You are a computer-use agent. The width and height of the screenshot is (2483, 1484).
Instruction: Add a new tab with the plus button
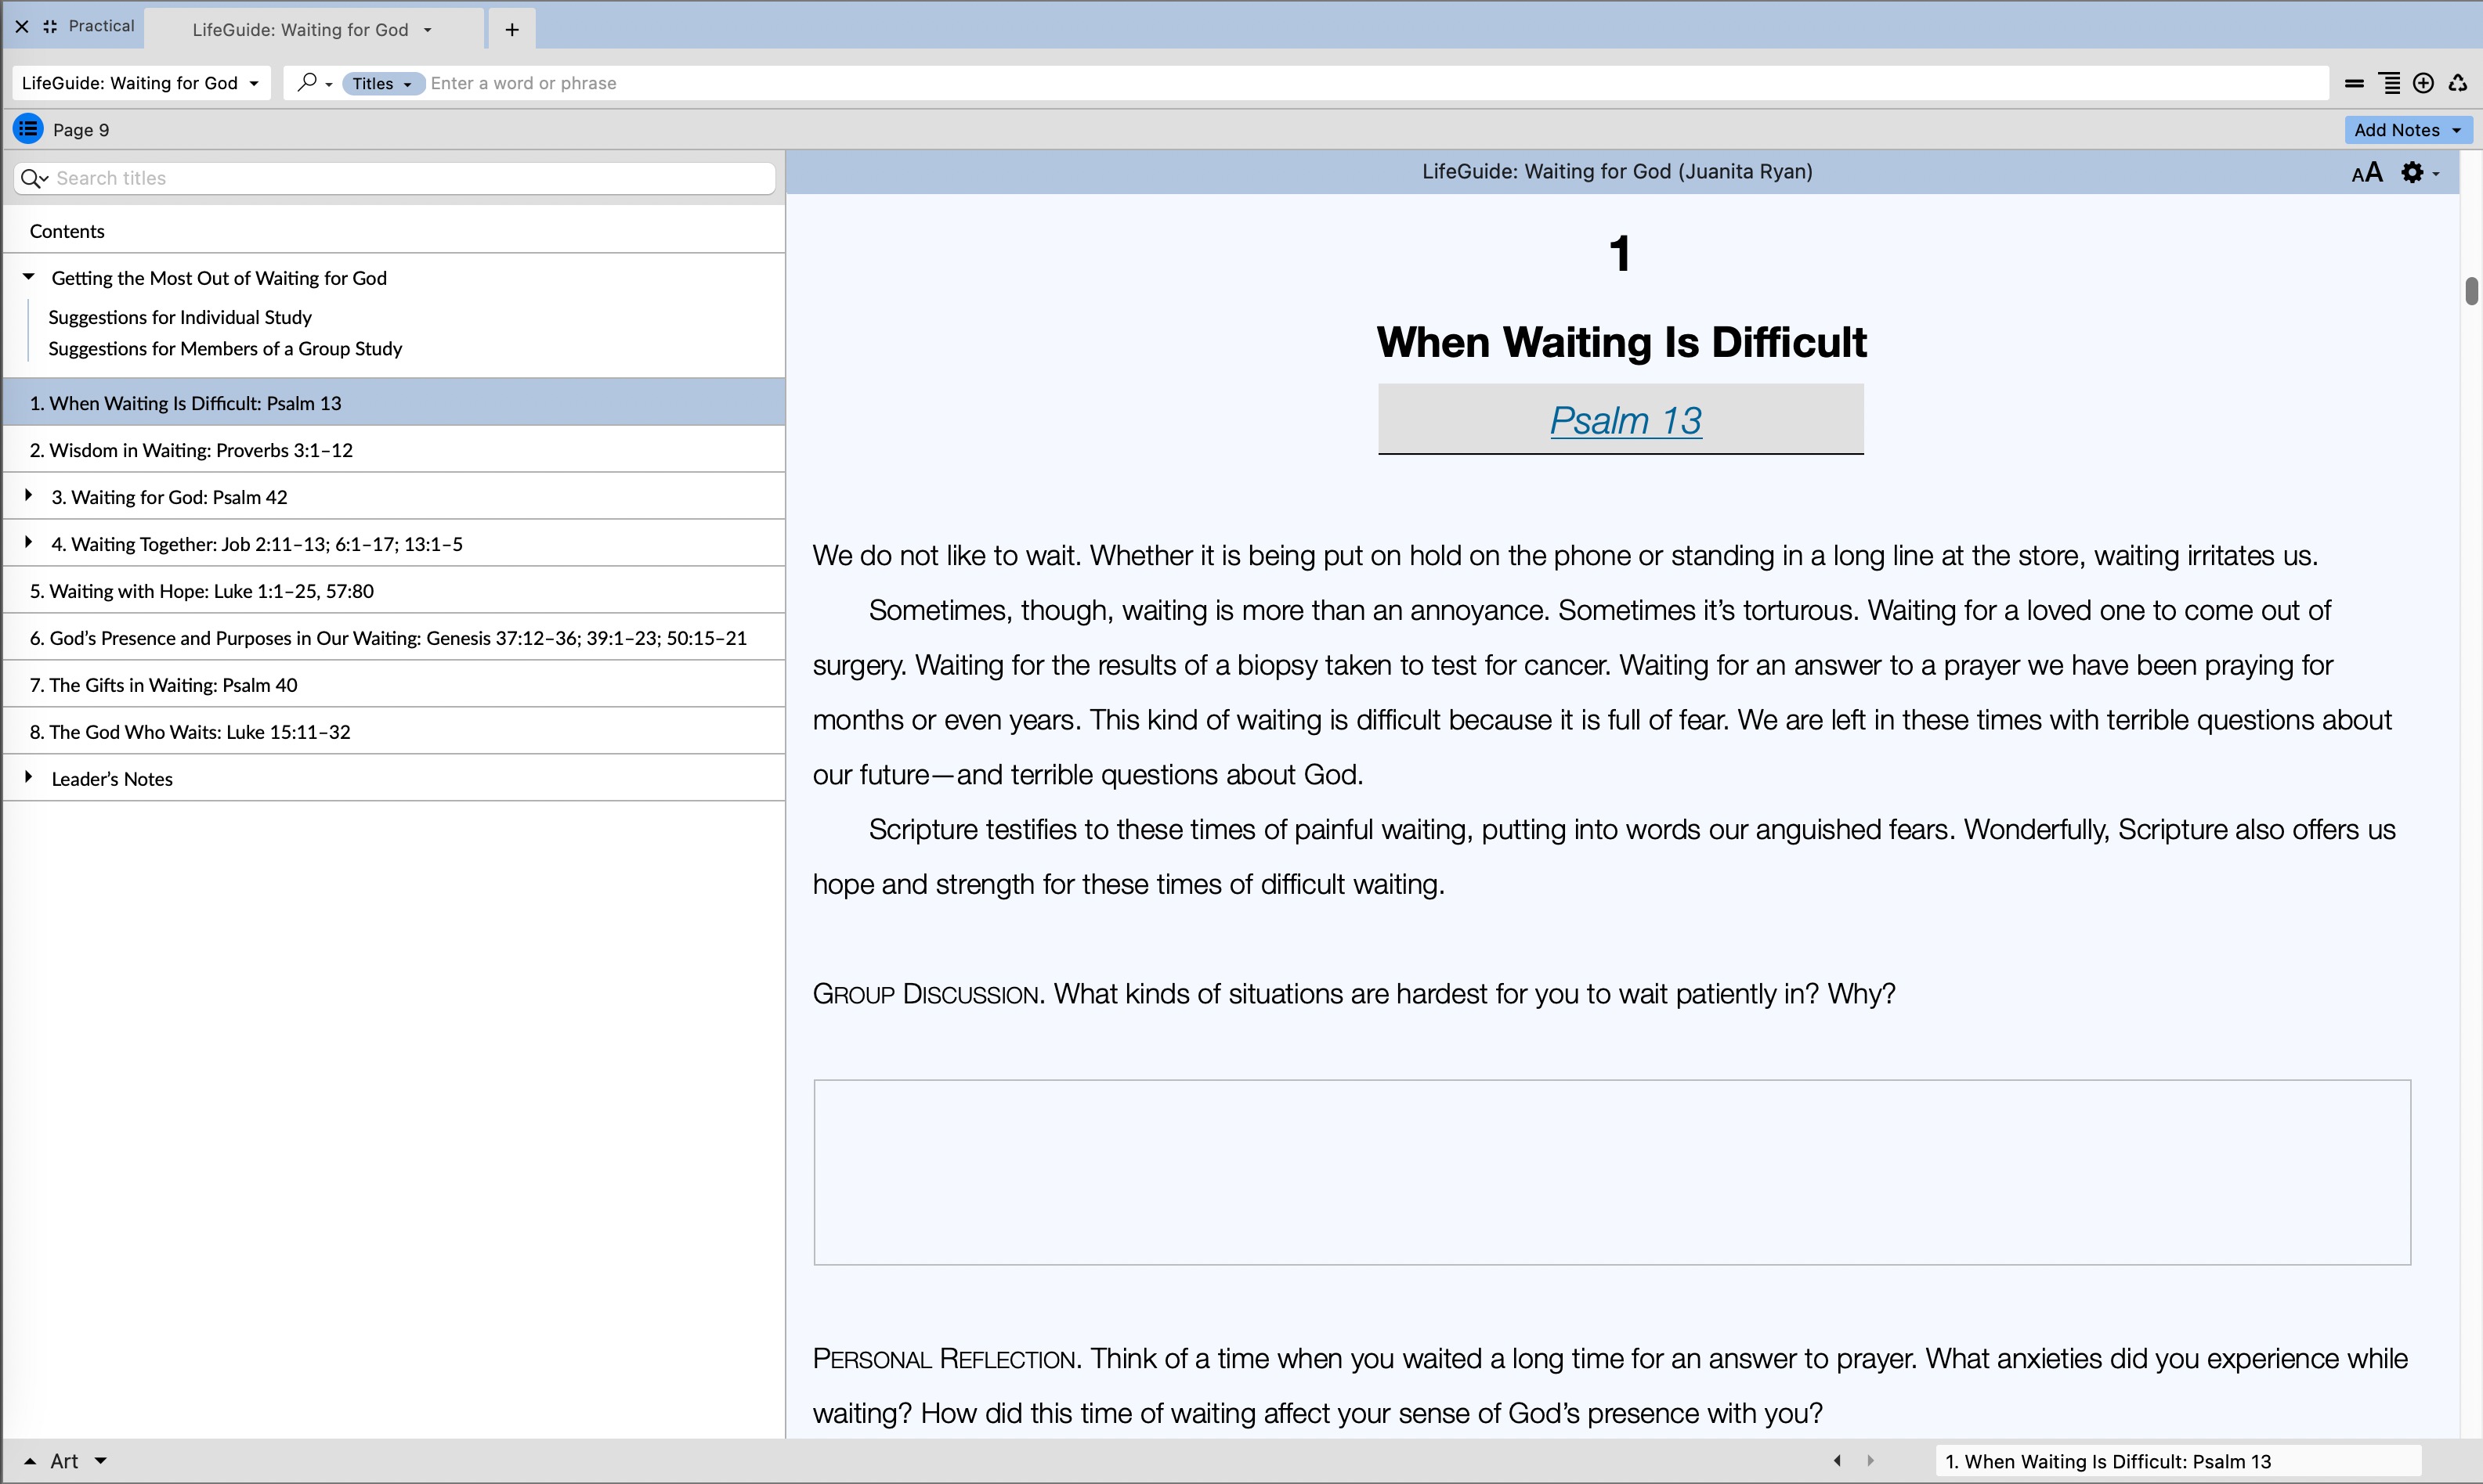tap(512, 30)
